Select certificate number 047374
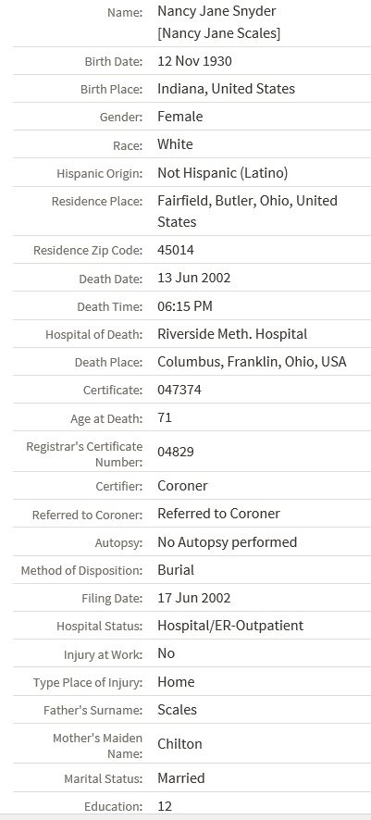371x820 pixels. click(179, 390)
